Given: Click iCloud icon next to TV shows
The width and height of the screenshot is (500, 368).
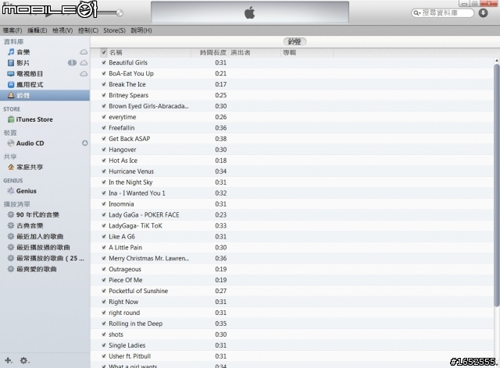Looking at the screenshot, I should point(84,74).
